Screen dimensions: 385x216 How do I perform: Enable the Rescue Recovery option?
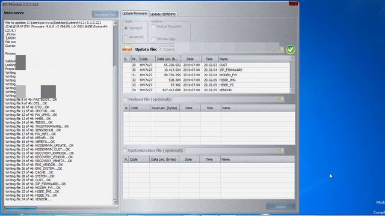(x=154, y=26)
